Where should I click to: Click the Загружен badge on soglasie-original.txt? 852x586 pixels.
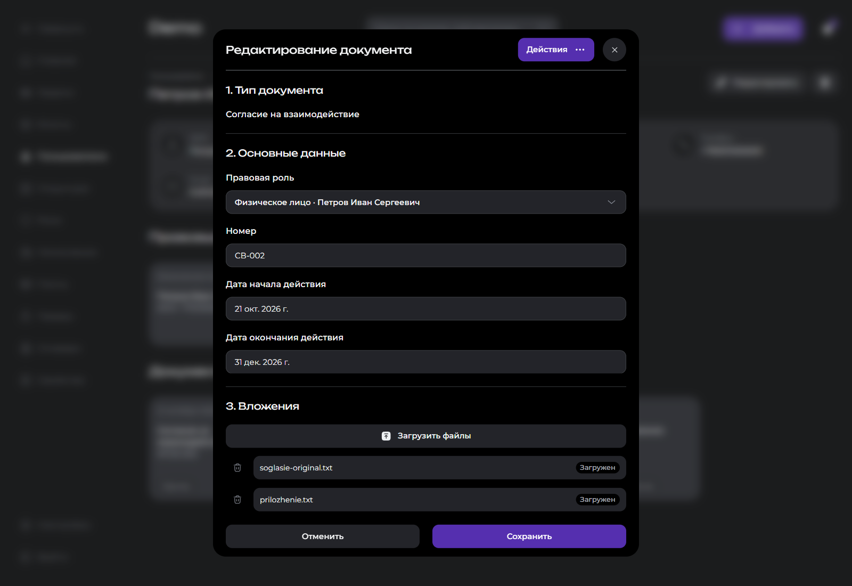tap(597, 468)
